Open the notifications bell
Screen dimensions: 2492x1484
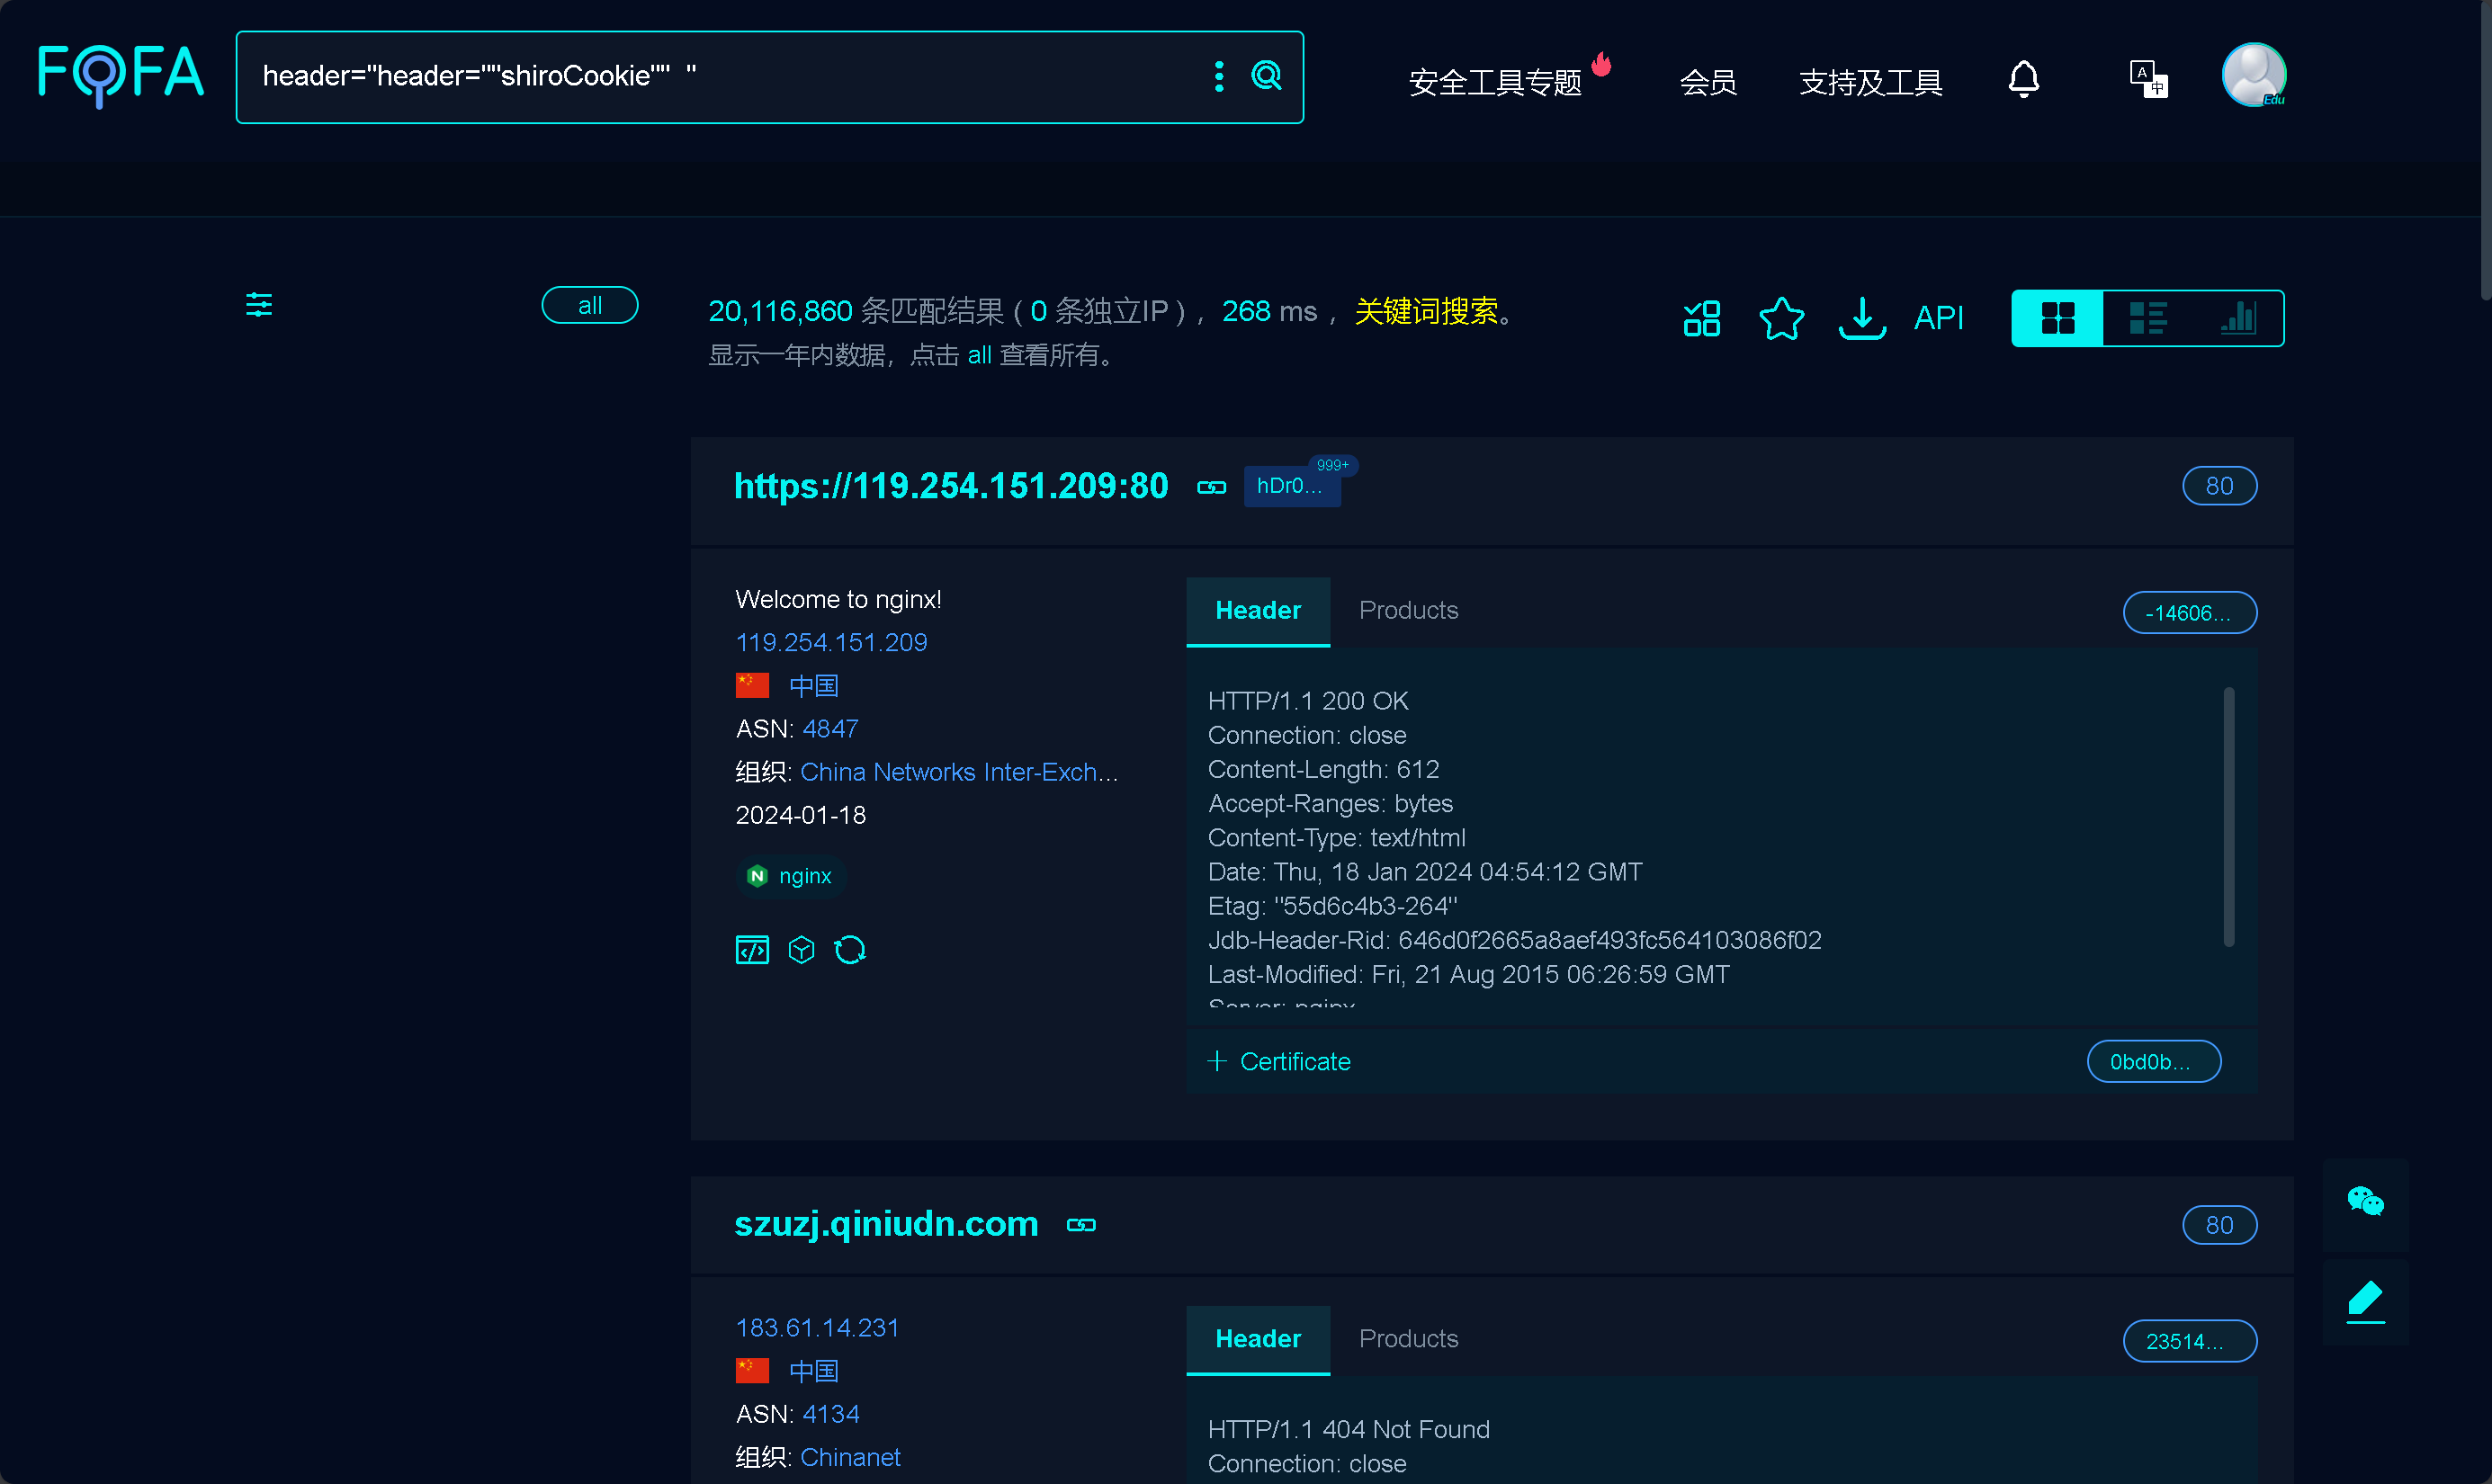[2023, 79]
